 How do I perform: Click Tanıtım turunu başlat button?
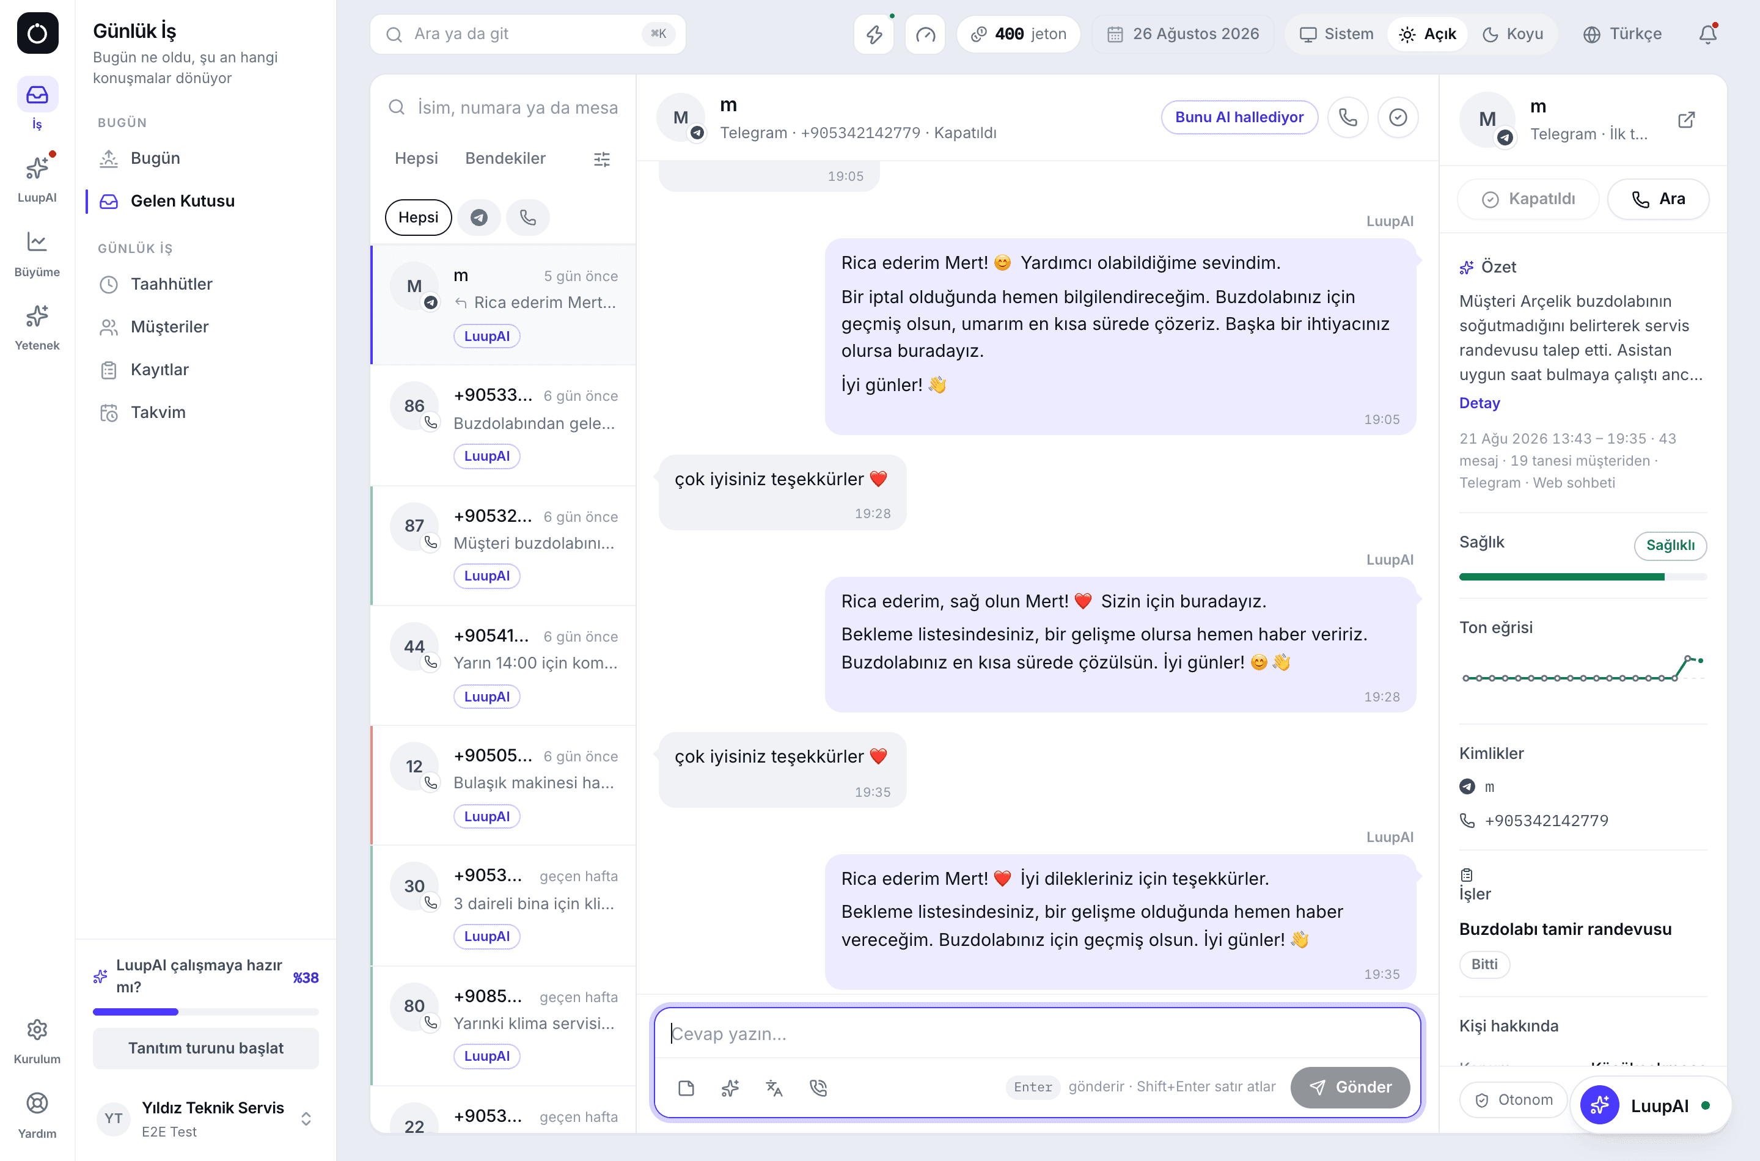[206, 1049]
